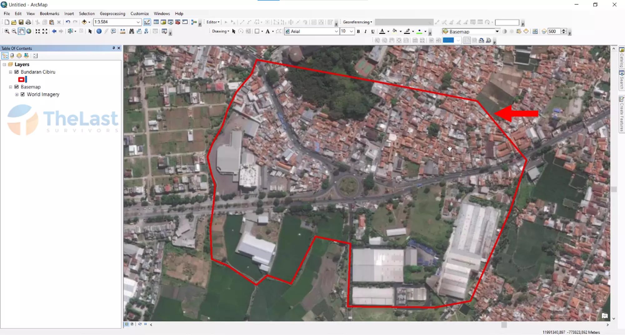Open an existing map file

tap(14, 22)
